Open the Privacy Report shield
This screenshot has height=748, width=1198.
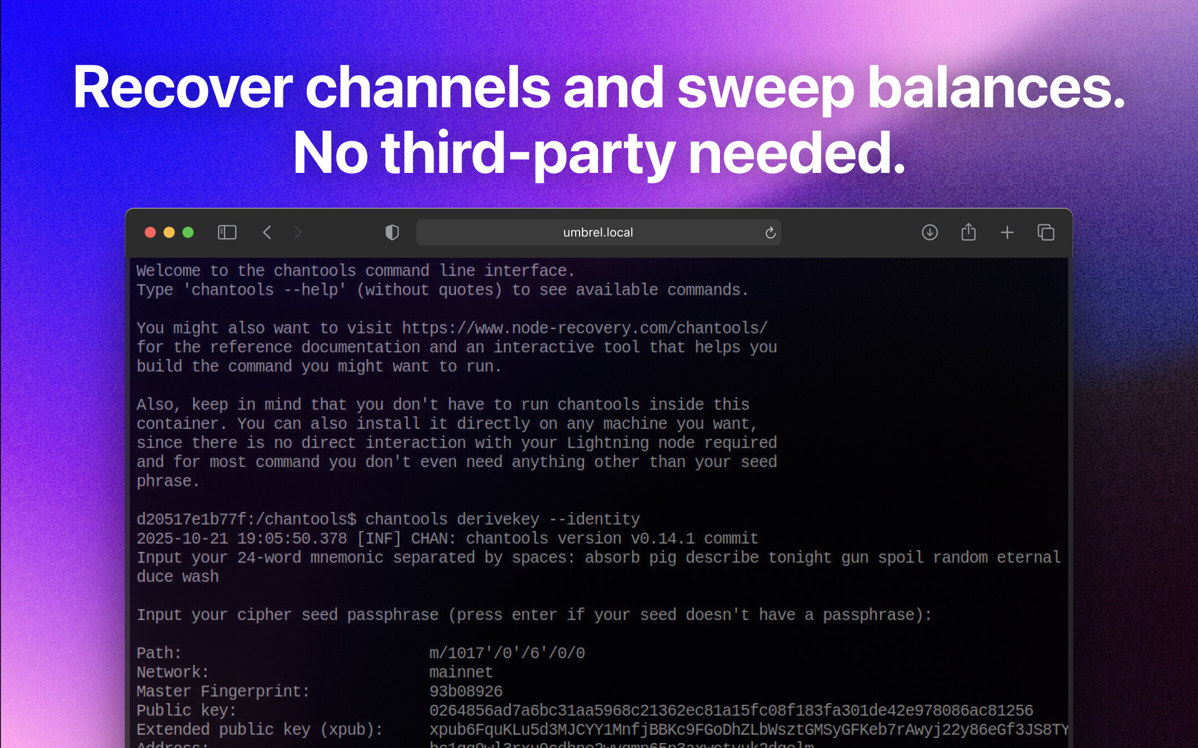coord(392,232)
